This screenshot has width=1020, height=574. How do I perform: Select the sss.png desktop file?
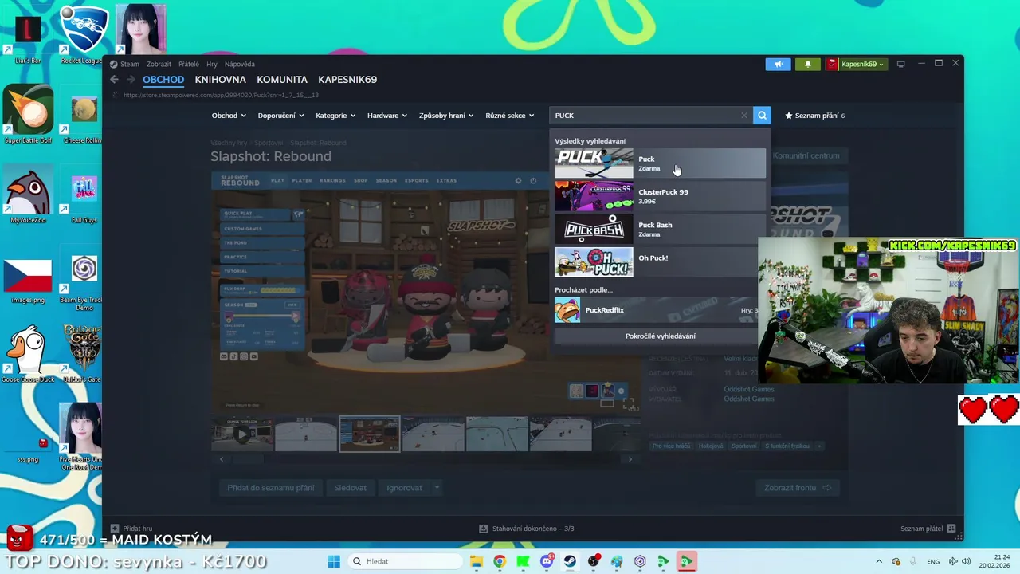pos(28,449)
